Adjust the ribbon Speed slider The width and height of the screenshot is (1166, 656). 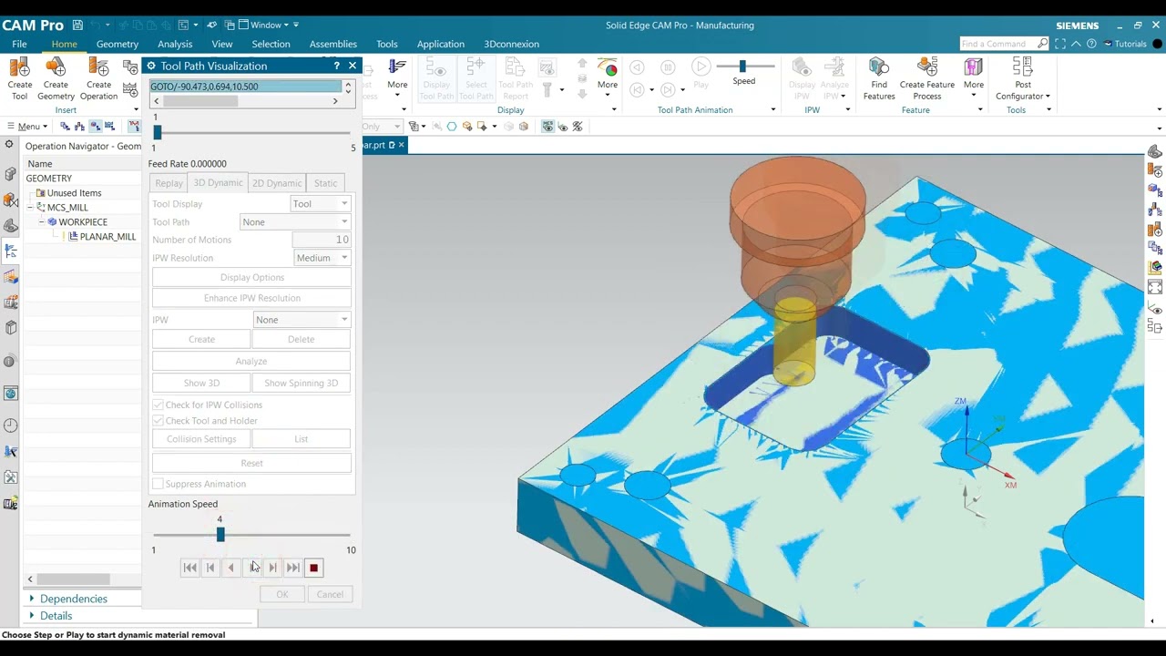[x=743, y=67]
